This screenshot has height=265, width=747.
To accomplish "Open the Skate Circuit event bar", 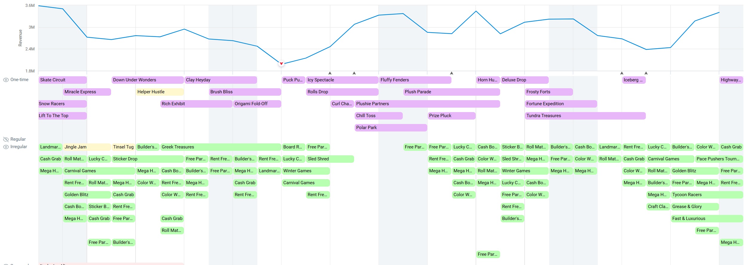I will pos(63,80).
